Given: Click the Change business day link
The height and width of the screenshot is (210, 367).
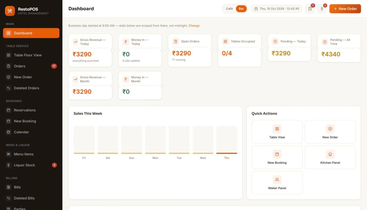Looking at the screenshot, I should [x=194, y=26].
